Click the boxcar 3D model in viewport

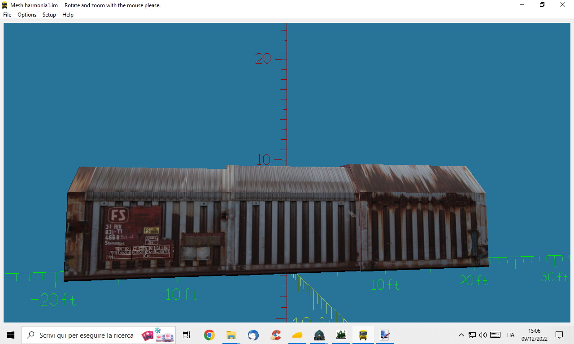coord(276,222)
